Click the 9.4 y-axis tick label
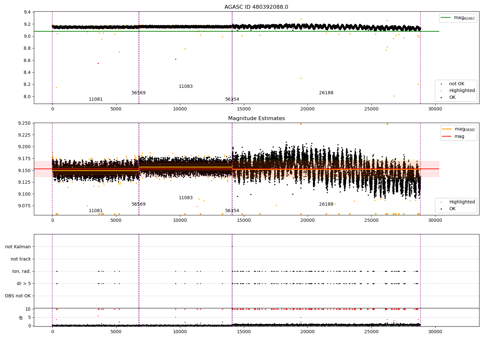Viewport: 484px width, 339px height. pos(27,12)
